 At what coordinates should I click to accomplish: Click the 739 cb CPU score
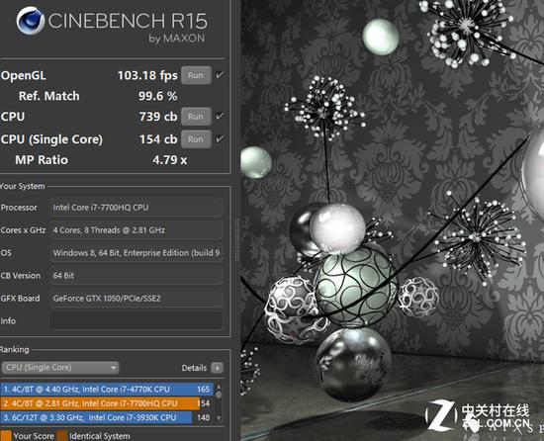158,117
